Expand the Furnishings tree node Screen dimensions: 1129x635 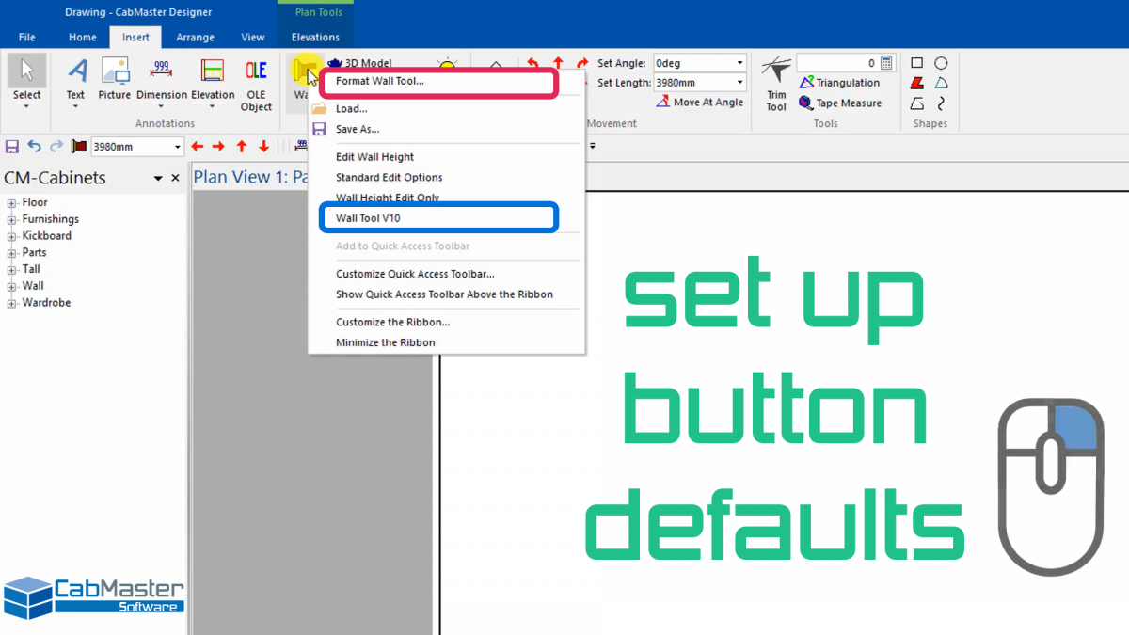tap(12, 220)
